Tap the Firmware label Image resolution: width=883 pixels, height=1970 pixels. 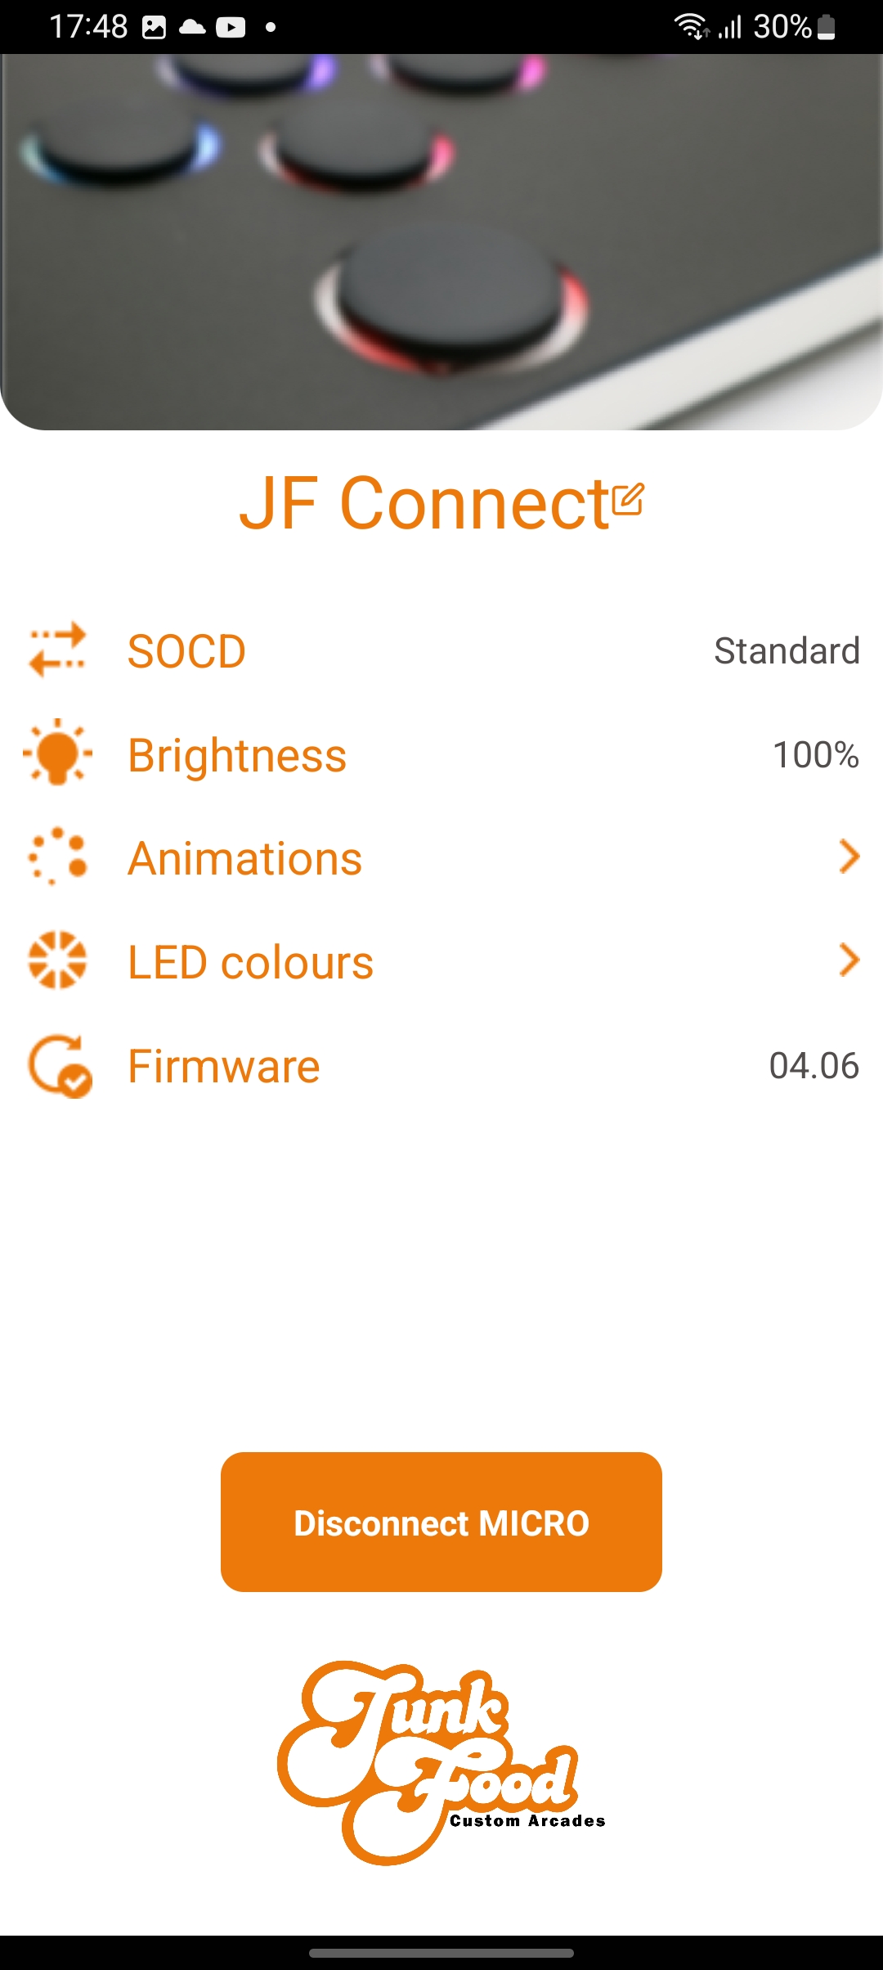224,1066
